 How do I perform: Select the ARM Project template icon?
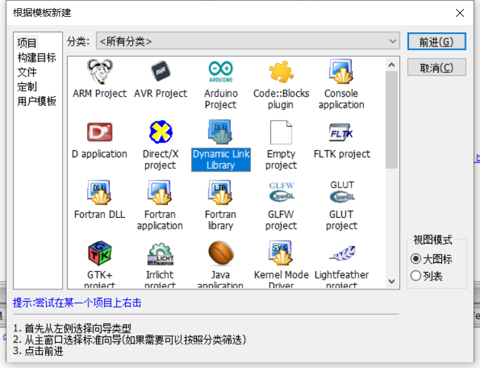[100, 72]
